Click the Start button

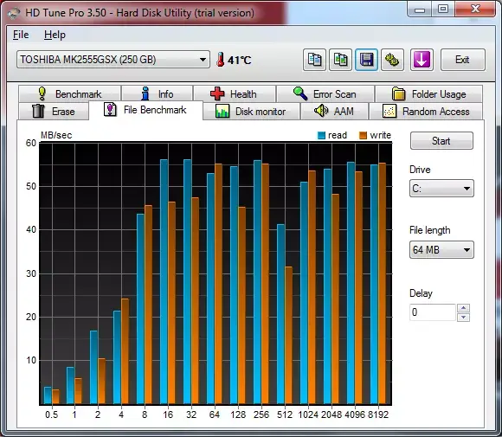click(441, 140)
